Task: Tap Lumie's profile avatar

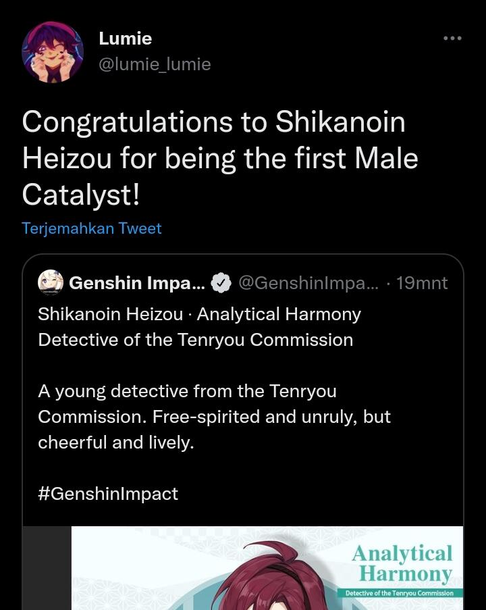Action: click(52, 52)
